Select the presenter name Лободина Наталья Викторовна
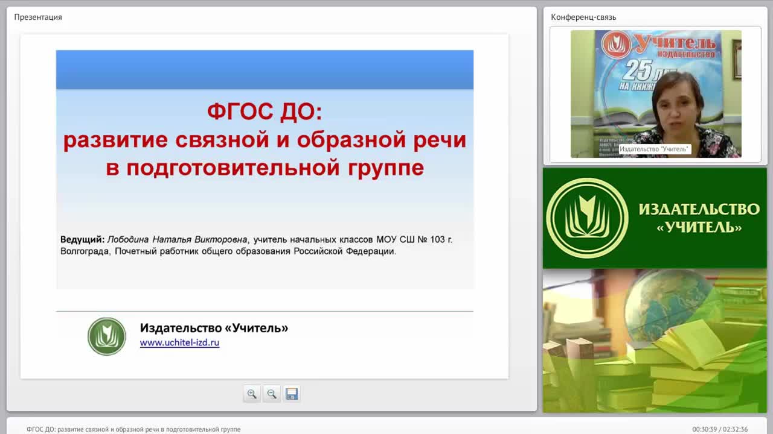773x434 pixels. pyautogui.click(x=178, y=239)
